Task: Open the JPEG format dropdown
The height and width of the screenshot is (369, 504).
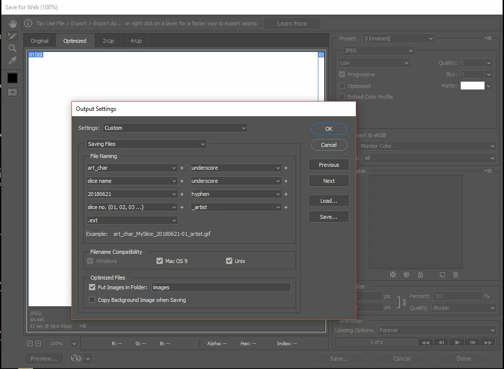Action: (378, 51)
